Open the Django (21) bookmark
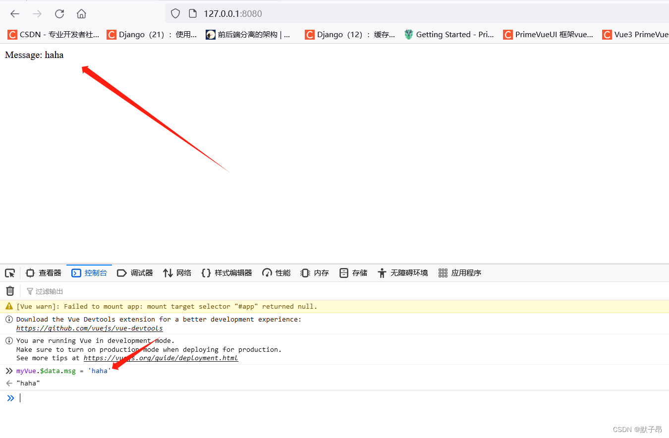This screenshot has width=669, height=438. pyautogui.click(x=152, y=35)
